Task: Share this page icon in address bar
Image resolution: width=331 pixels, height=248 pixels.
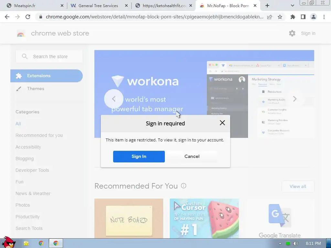Action: point(270,17)
